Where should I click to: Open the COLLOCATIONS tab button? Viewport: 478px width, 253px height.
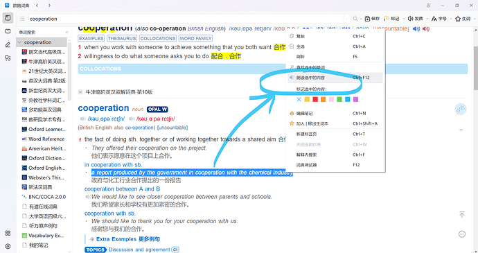point(158,38)
